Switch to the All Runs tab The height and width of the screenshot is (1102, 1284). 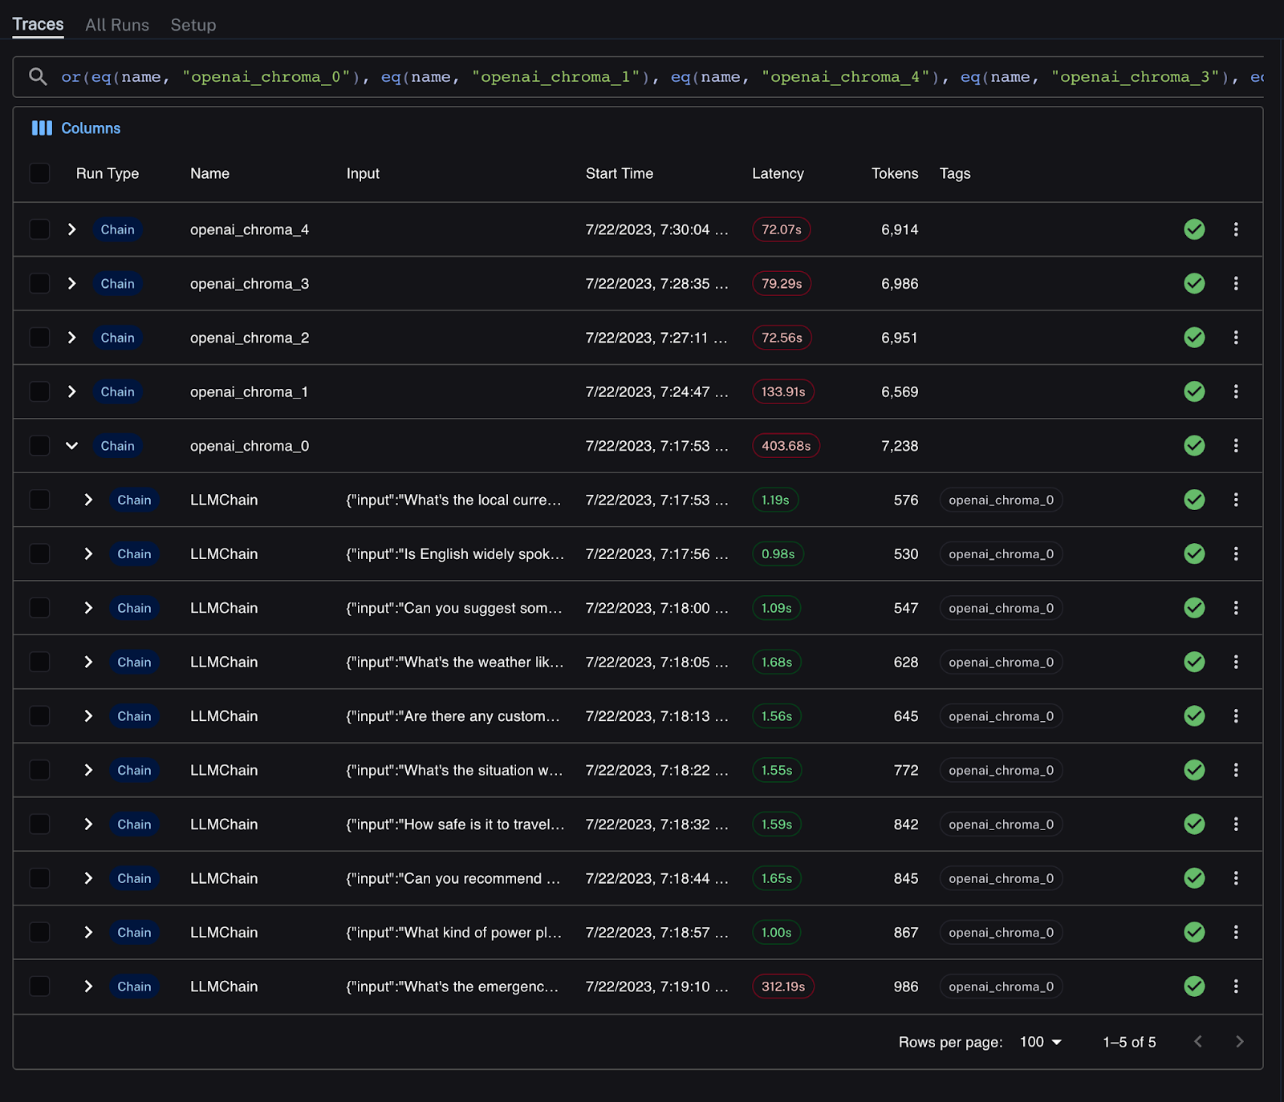pos(117,25)
